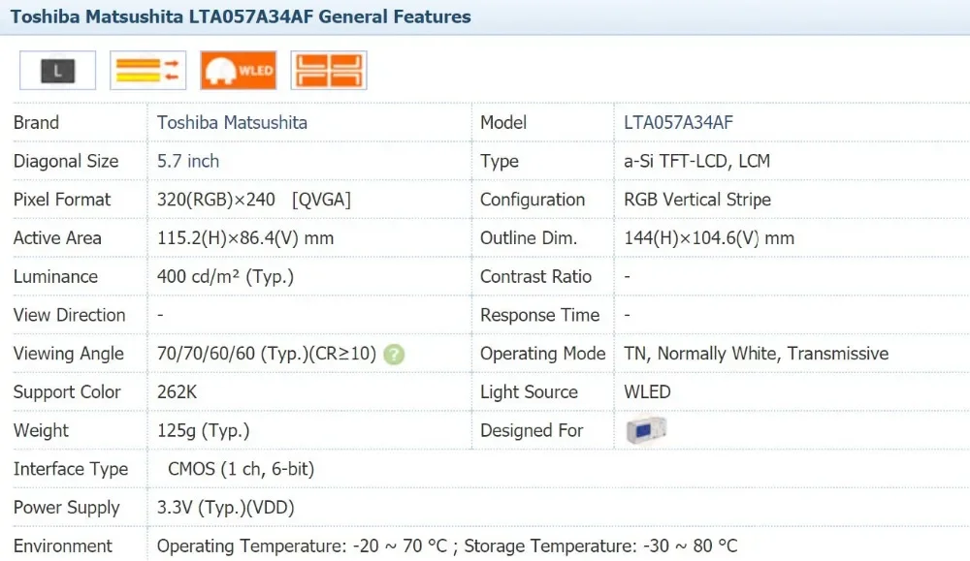Click the 70/70/60/60 viewing angle value
Screen dimensions: 970x561
pyautogui.click(x=266, y=354)
